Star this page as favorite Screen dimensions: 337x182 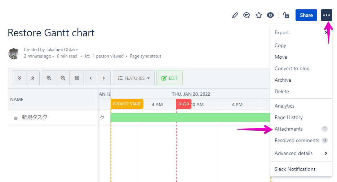coord(258,15)
